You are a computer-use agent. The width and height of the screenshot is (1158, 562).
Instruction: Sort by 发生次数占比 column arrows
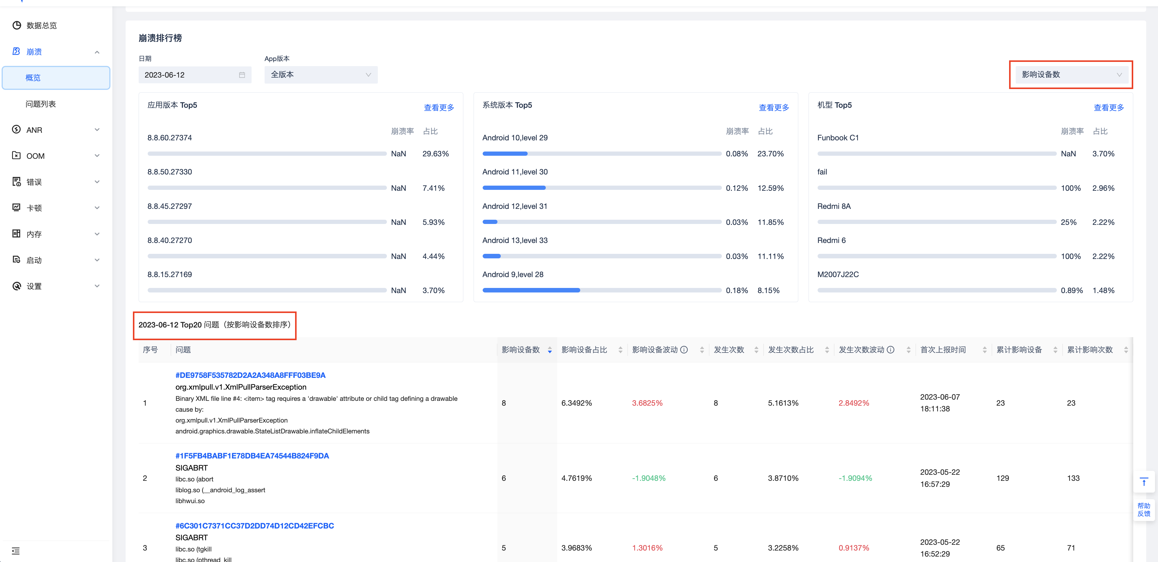point(827,350)
